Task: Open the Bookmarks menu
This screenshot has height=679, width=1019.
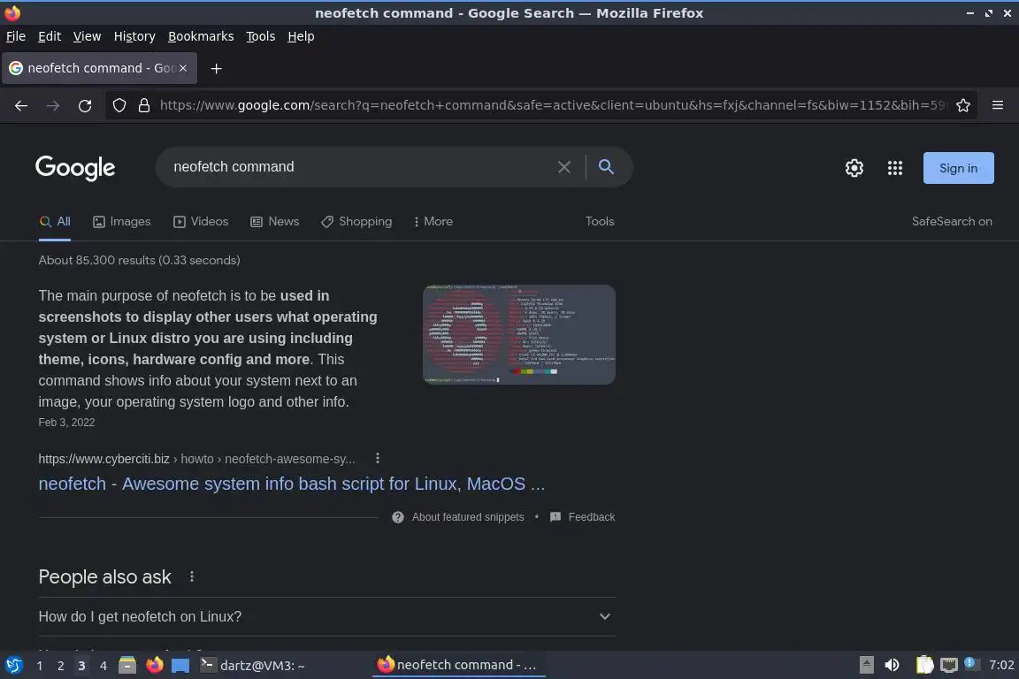Action: (201, 36)
